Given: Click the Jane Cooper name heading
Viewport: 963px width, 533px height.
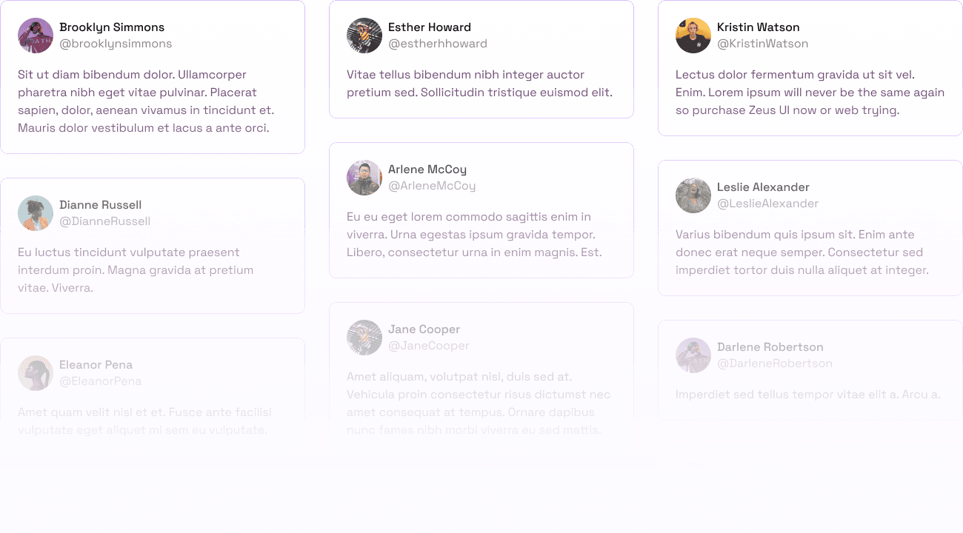Looking at the screenshot, I should point(424,329).
